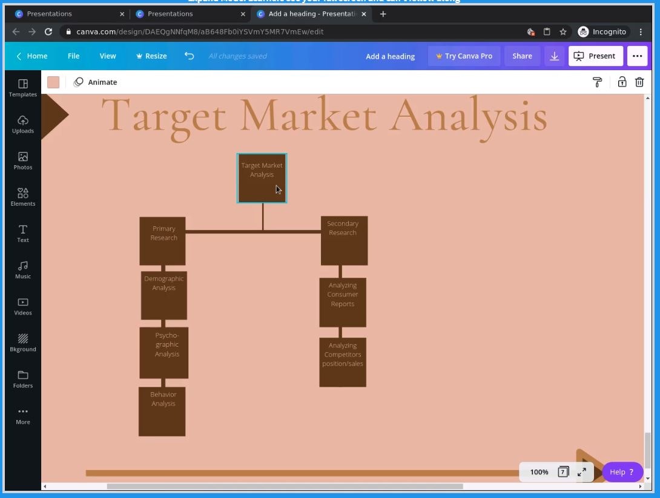Click the Animate button
This screenshot has width=660, height=498.
tap(96, 82)
